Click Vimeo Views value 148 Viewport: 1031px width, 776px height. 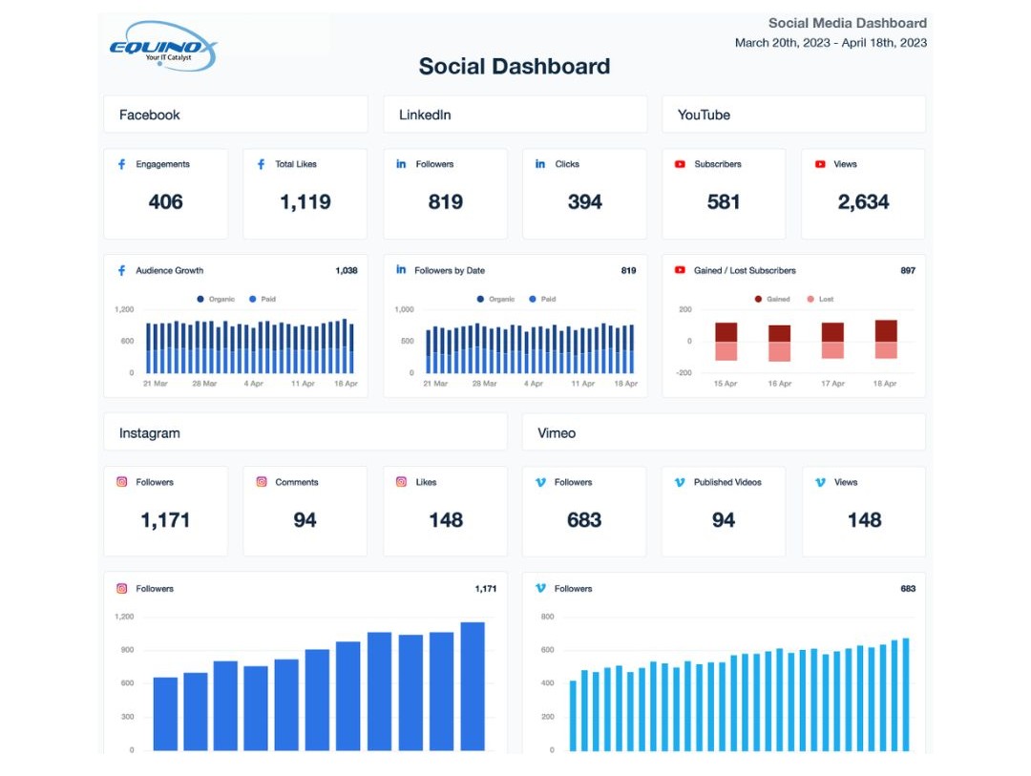[x=864, y=520]
